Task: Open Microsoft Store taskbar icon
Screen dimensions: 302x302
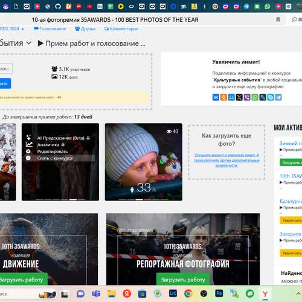Action: point(142,294)
